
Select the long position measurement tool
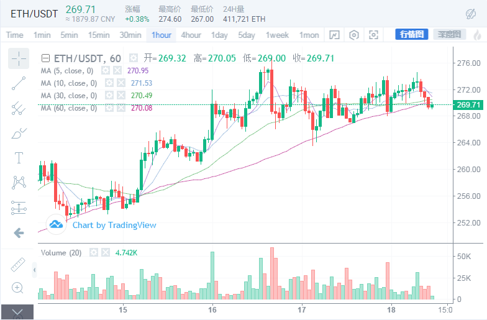pos(19,208)
